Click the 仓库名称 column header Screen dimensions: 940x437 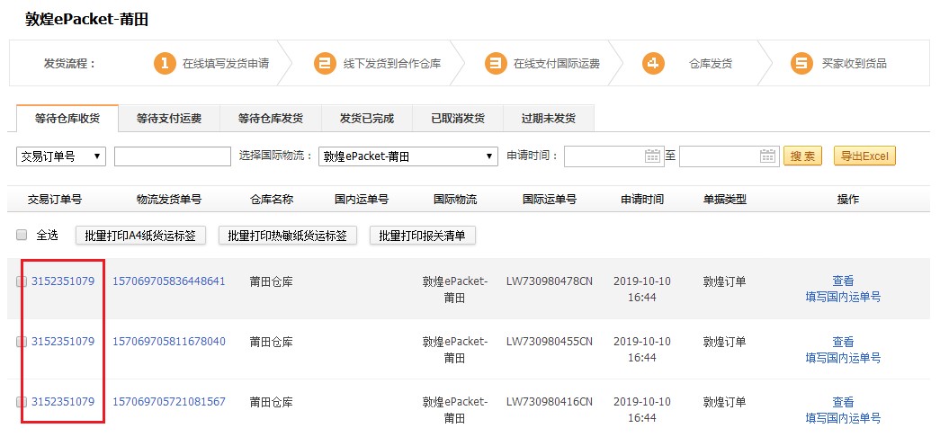pyautogui.click(x=272, y=200)
